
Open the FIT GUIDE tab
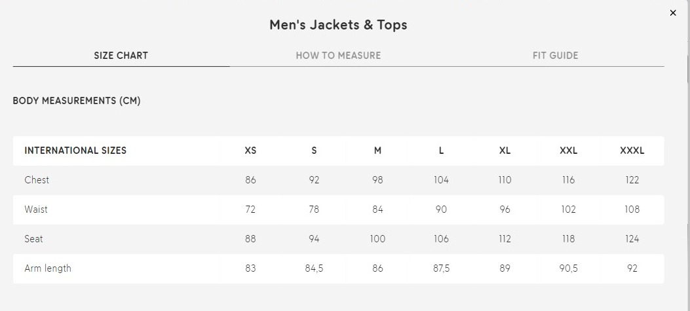tap(556, 56)
